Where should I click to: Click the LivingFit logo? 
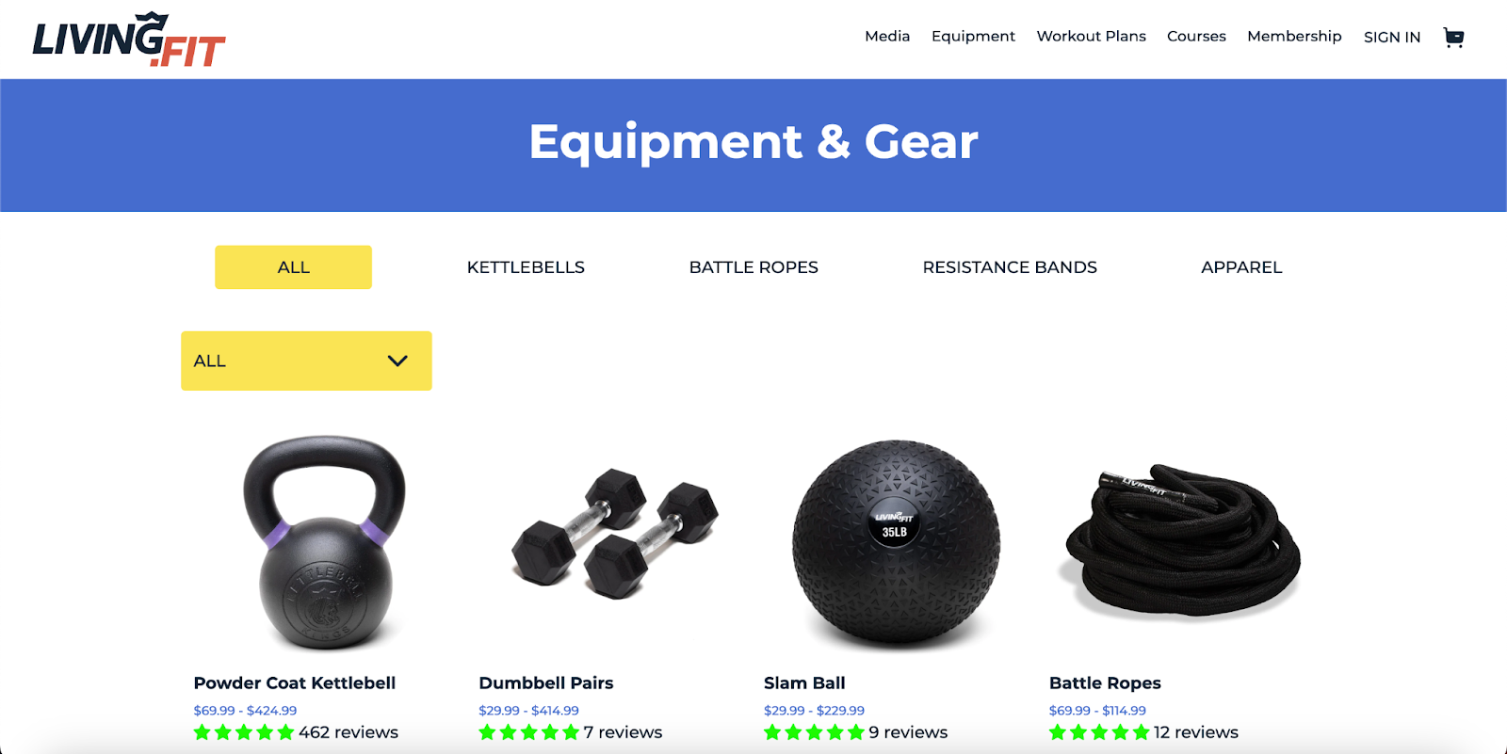[129, 40]
